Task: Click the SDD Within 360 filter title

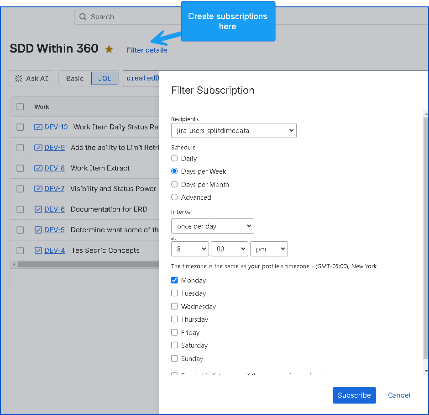Action: tap(54, 48)
